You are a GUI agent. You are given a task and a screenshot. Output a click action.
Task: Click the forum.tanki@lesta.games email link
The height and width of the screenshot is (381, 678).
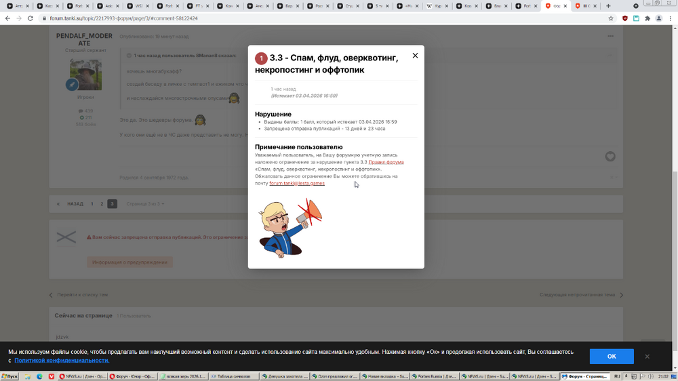click(x=297, y=183)
